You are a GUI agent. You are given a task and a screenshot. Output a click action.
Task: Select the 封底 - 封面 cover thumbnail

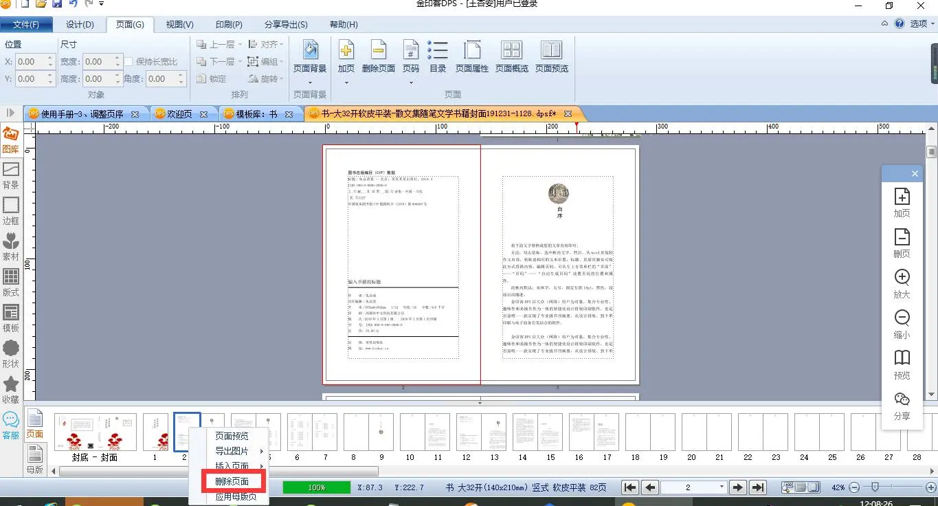coord(95,432)
